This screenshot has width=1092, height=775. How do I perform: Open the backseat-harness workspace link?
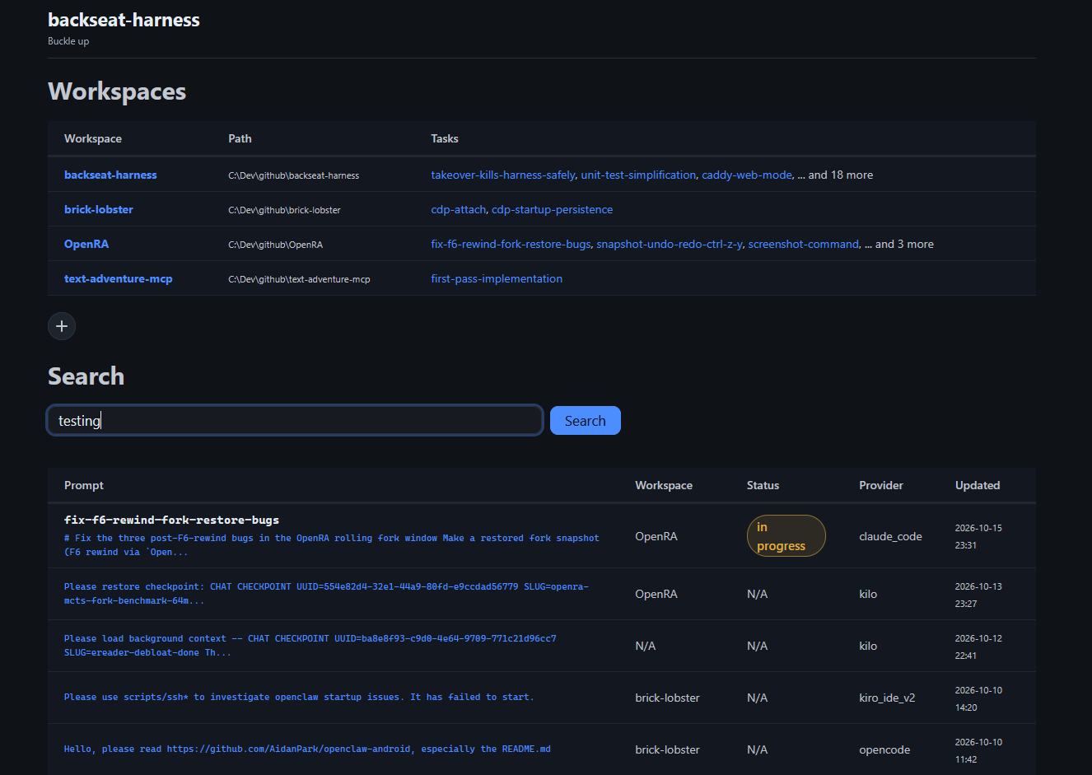[x=110, y=175]
